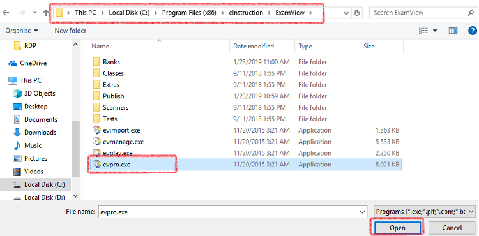Viewport: 479px width, 236px height.
Task: Open Documents in navigation pane
Action: click(35, 119)
